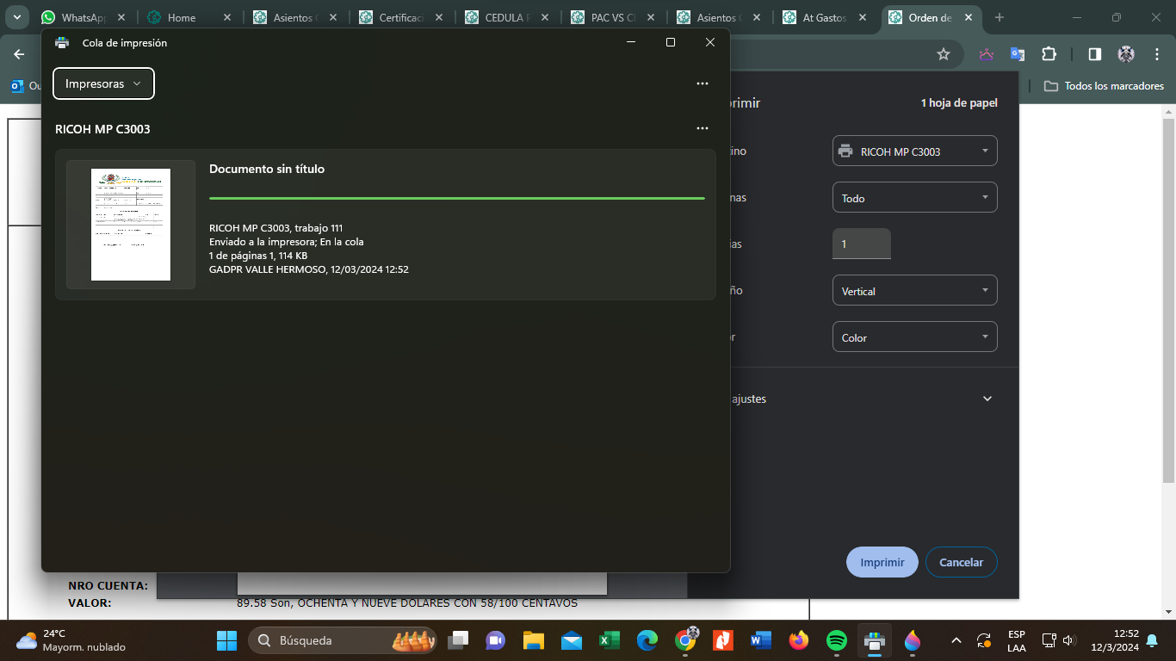The image size is (1176, 661).
Task: Expand the RICOH MP C3003 destination dropdown
Action: pyautogui.click(x=914, y=151)
